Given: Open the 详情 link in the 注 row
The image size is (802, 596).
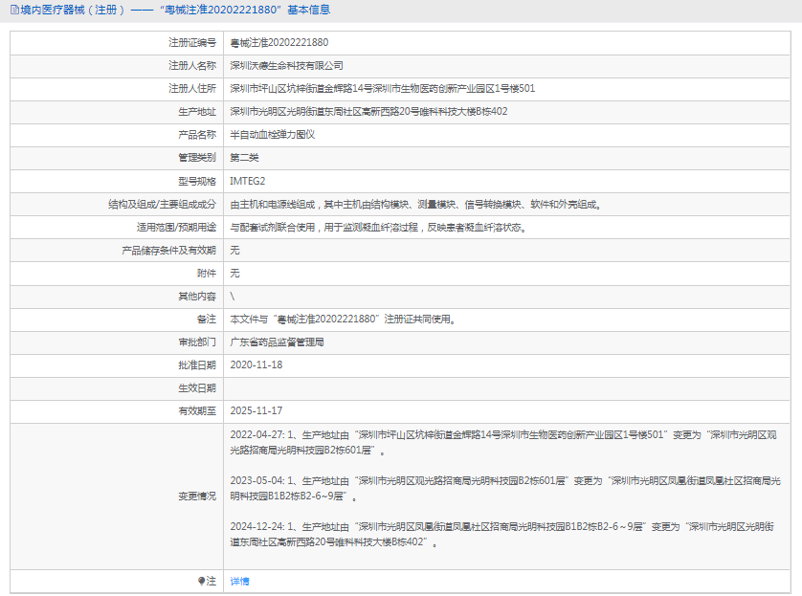Looking at the screenshot, I should (x=239, y=582).
